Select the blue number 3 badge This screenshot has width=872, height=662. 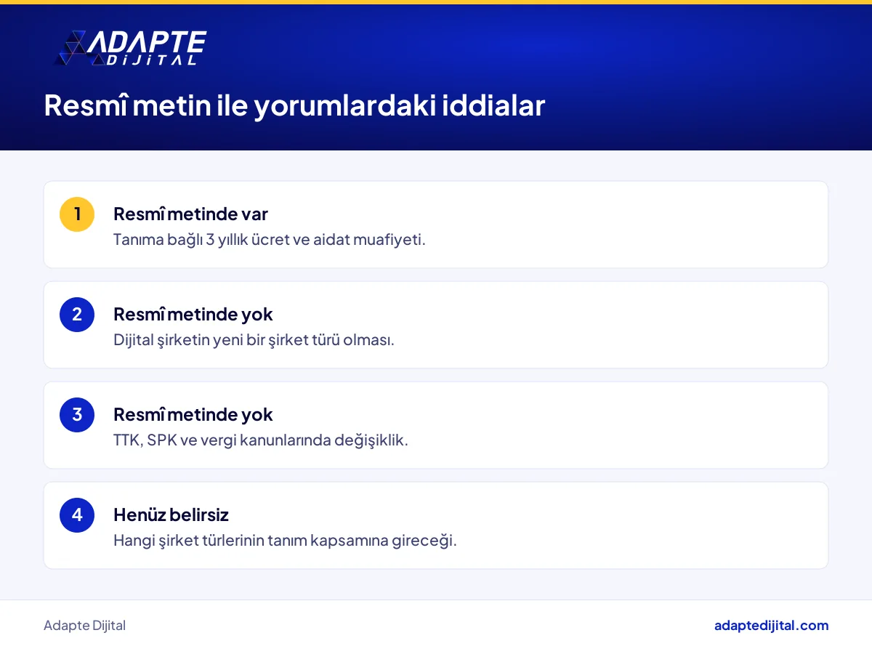coord(77,415)
